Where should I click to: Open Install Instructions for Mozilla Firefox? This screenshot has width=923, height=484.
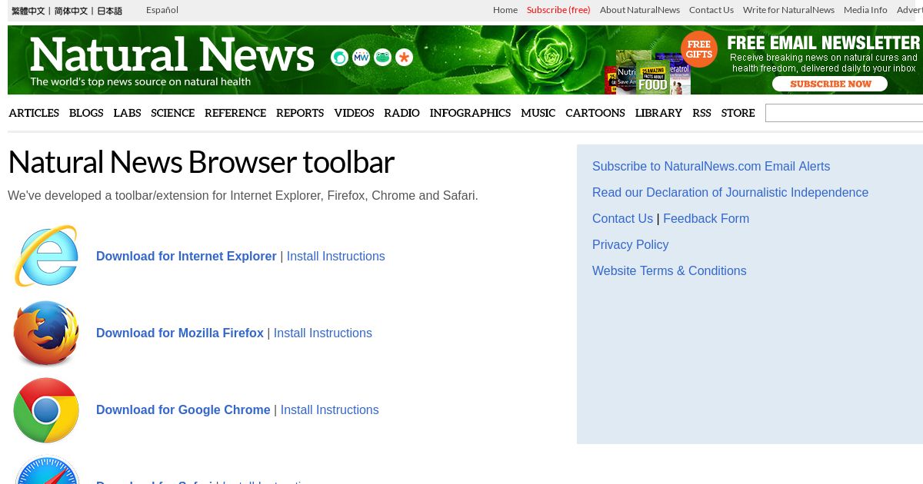click(323, 333)
